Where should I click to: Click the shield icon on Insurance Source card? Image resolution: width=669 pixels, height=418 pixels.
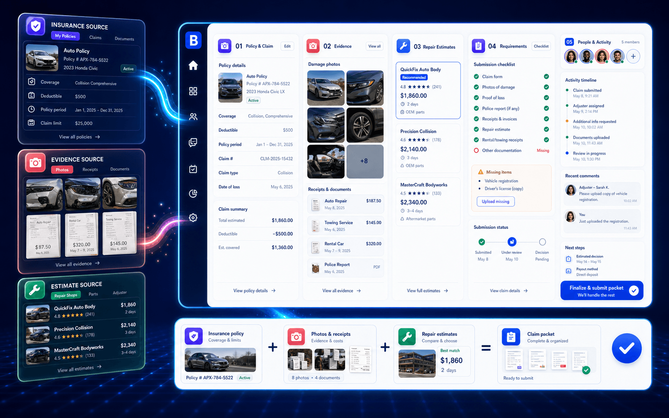(36, 26)
